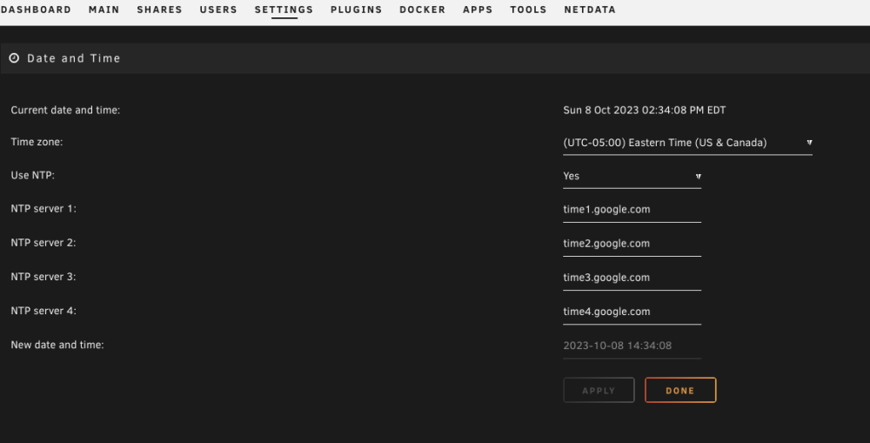
Task: Click the clock icon beside Date and Time
Action: (x=14, y=57)
